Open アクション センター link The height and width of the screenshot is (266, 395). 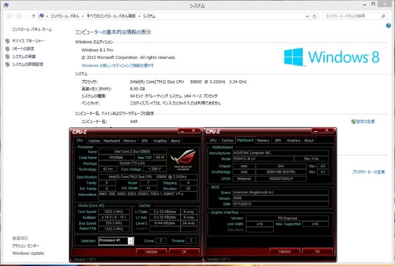(x=26, y=245)
